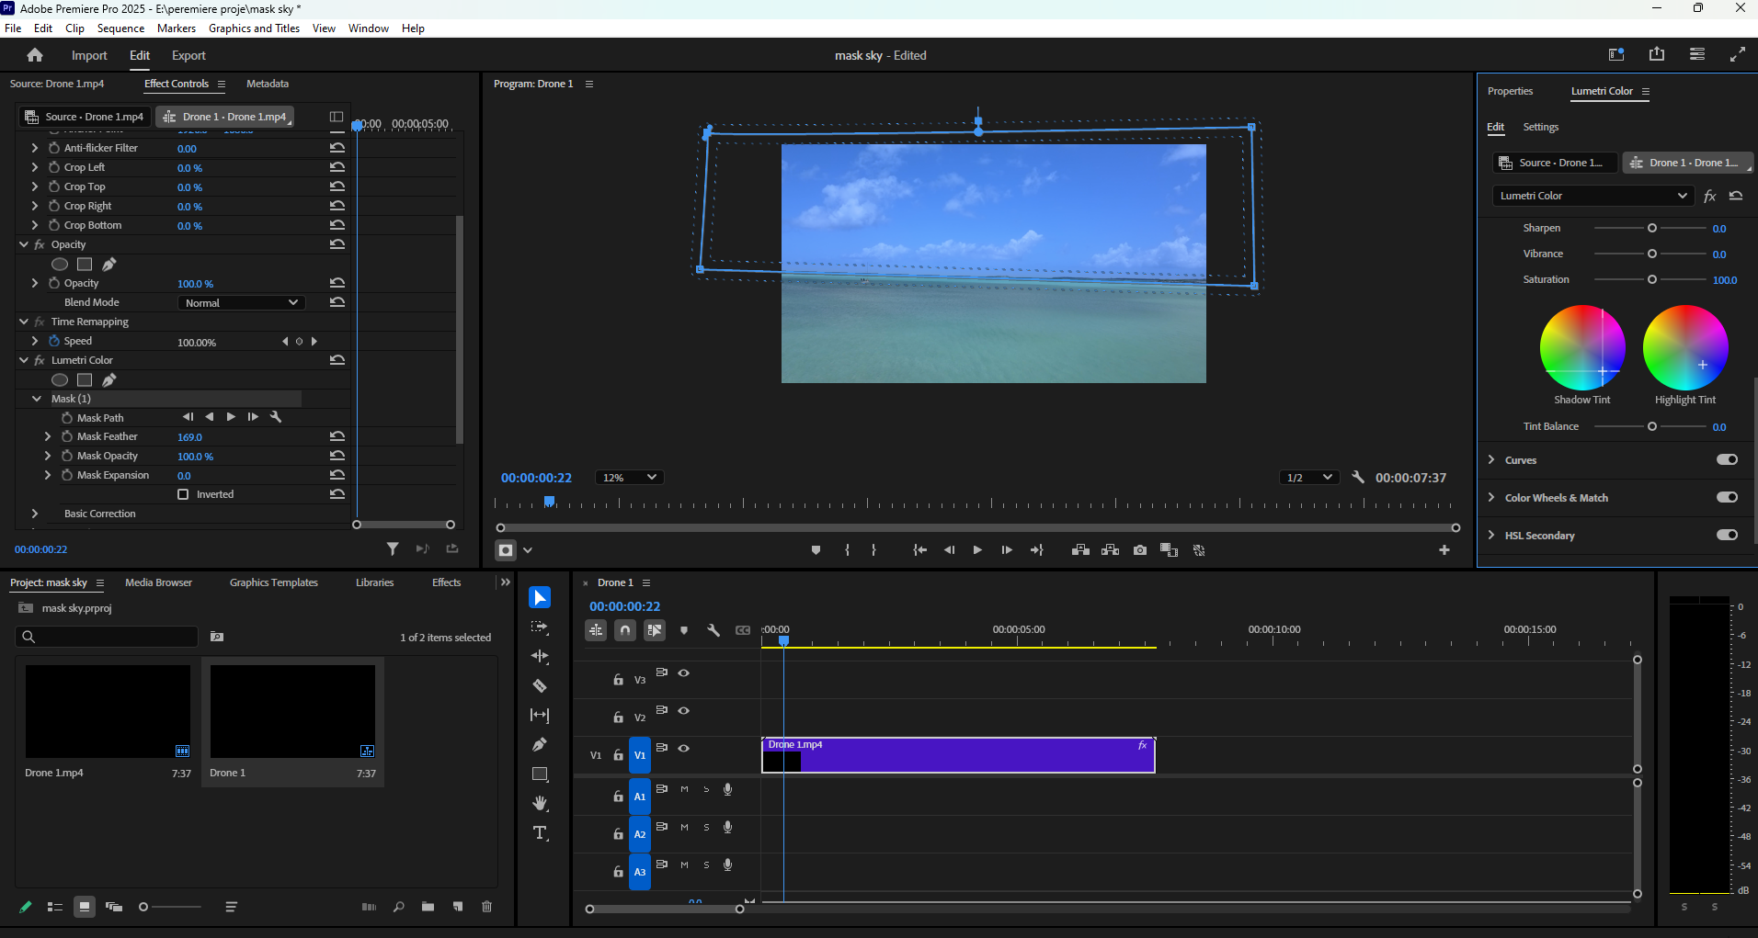Switch to the Import workspace
The image size is (1758, 938).
point(89,55)
